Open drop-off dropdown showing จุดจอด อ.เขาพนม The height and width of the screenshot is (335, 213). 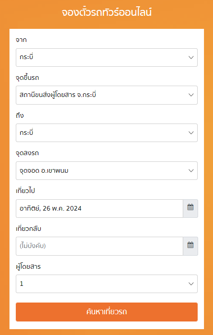click(x=106, y=170)
